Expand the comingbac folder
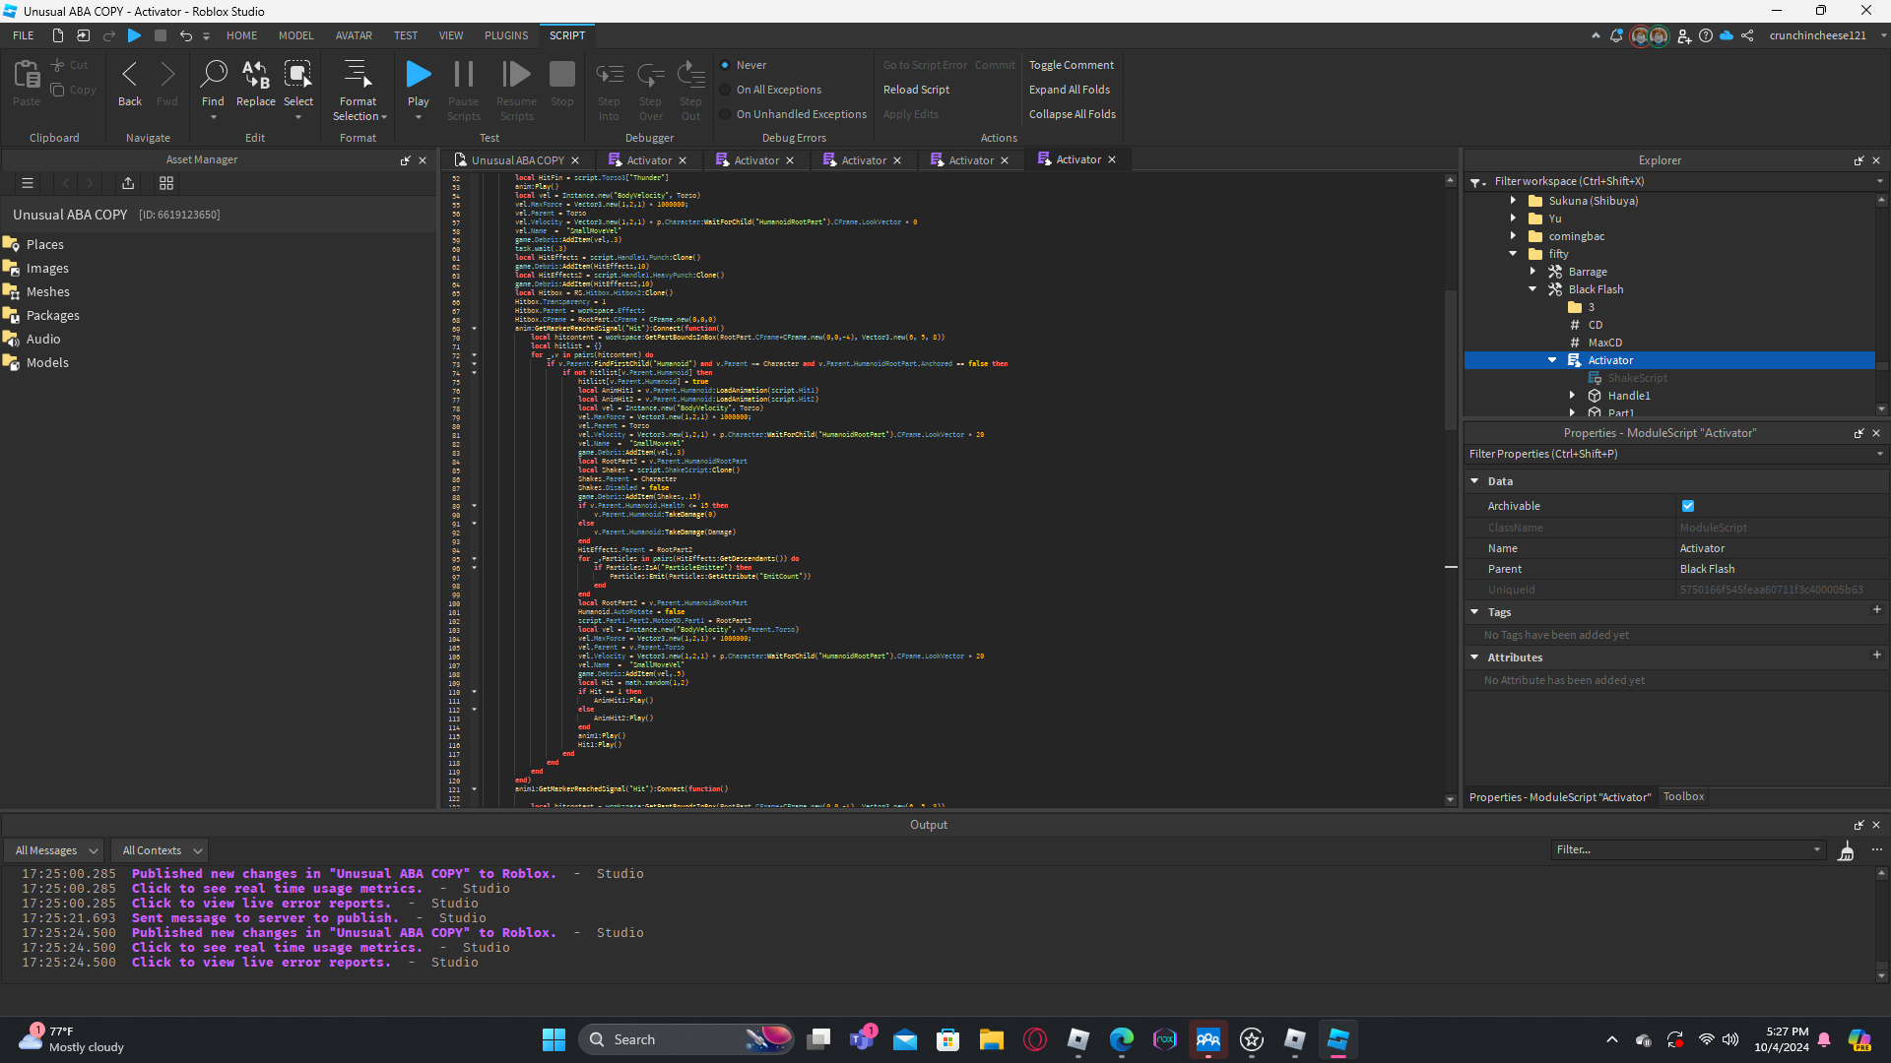 coord(1514,236)
